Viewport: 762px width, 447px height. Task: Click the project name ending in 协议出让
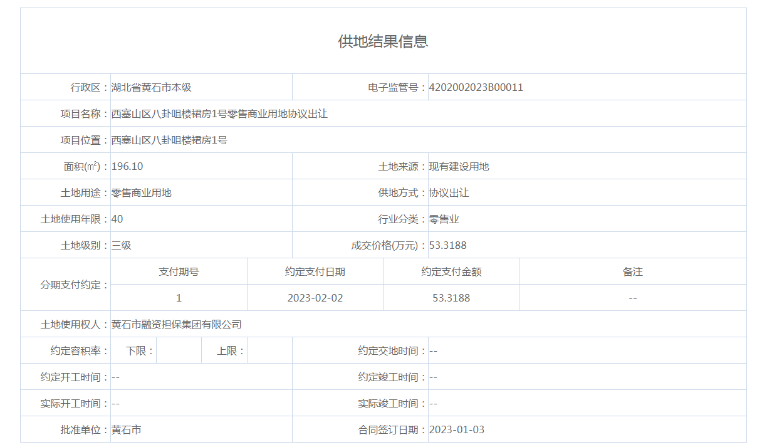(219, 113)
